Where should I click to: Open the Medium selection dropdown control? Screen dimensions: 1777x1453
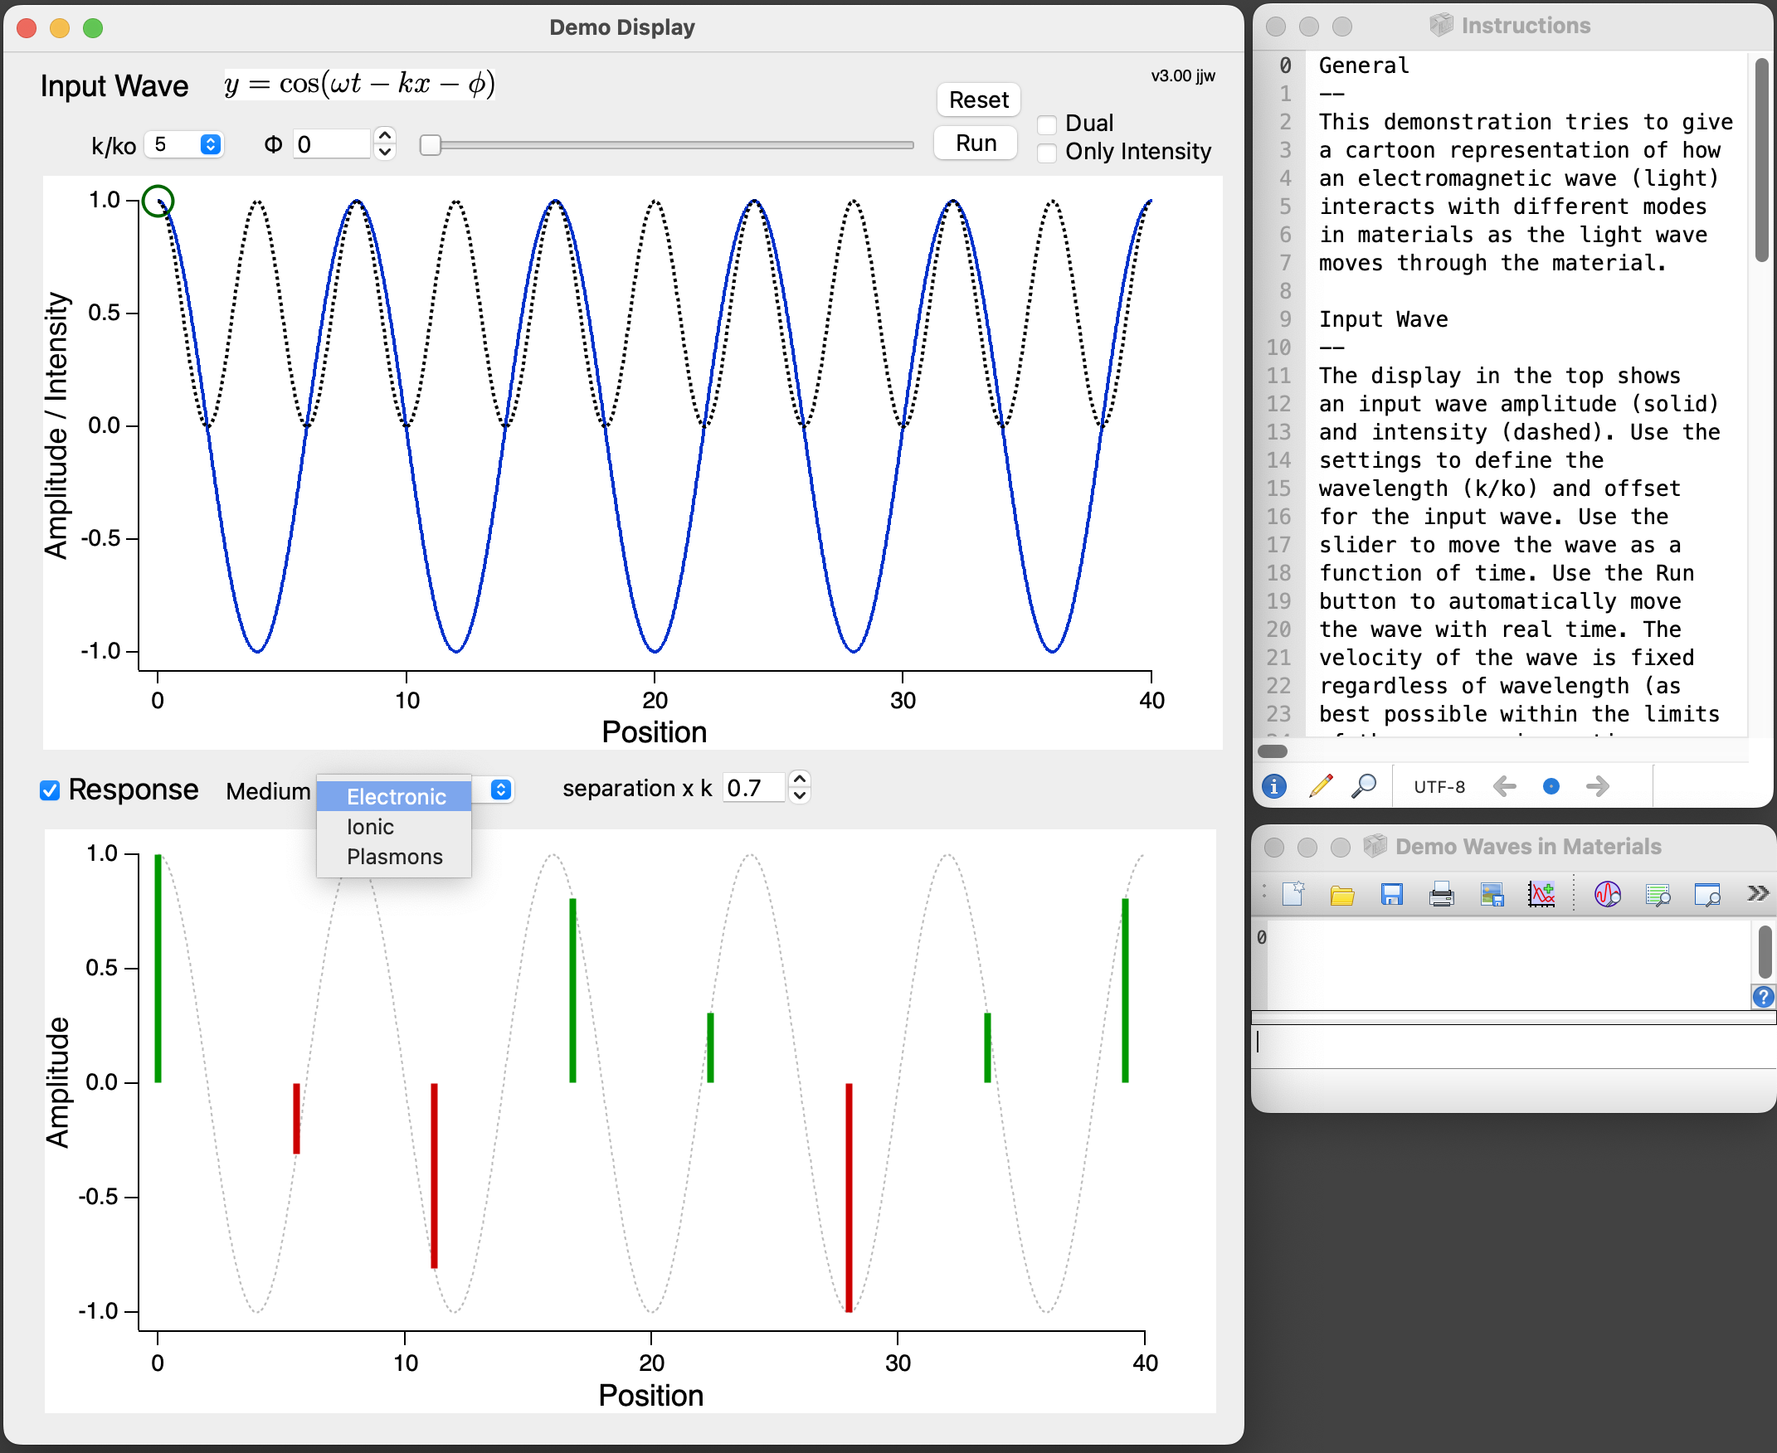(x=499, y=790)
